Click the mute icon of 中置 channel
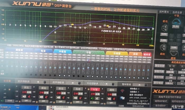The image size is (185, 110). coord(97,98)
